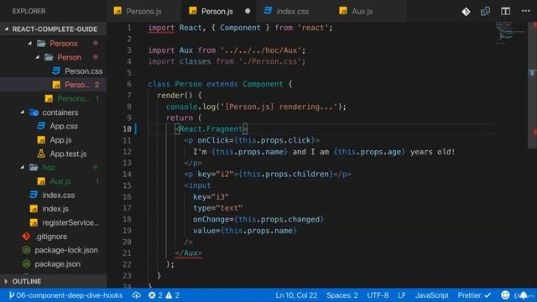The width and height of the screenshot is (537, 302).
Task: Collapse the Persons folder arrow
Action: click(30, 44)
